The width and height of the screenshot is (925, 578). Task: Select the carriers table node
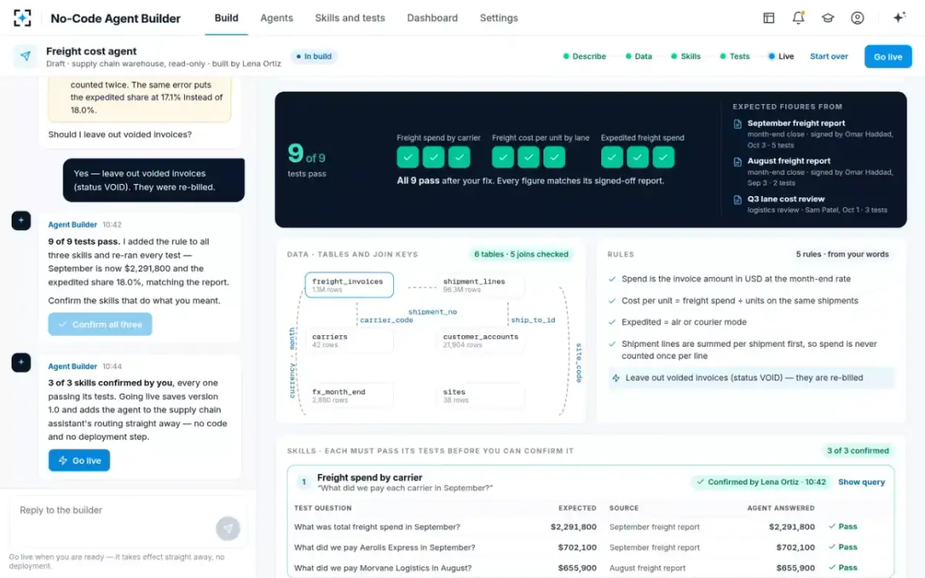tap(349, 341)
